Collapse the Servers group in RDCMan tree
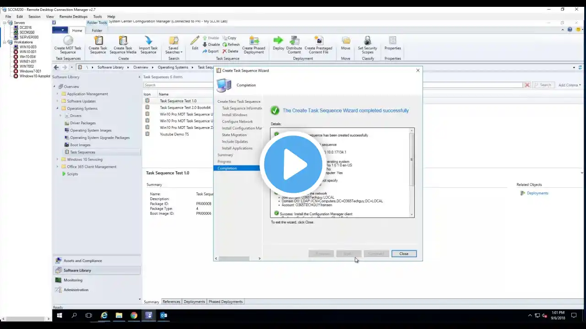 5,23
